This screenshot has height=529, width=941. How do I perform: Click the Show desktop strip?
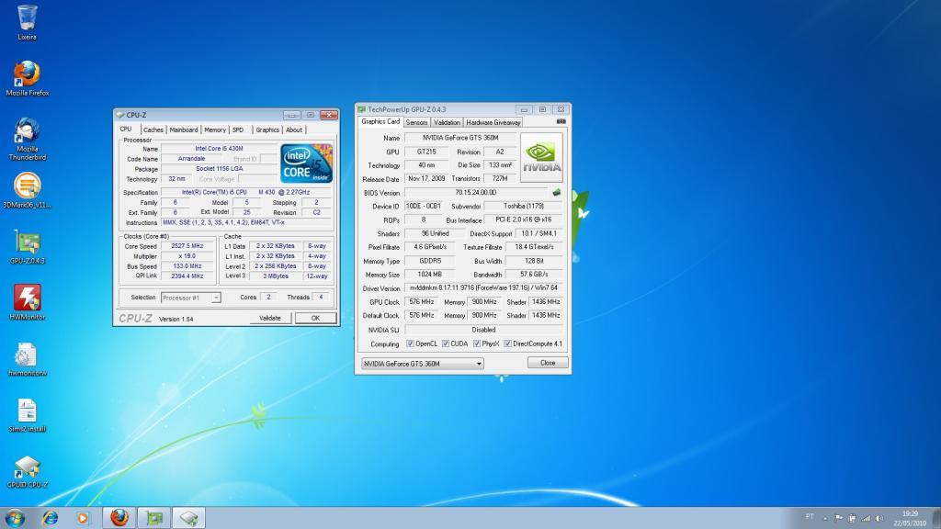point(936,518)
